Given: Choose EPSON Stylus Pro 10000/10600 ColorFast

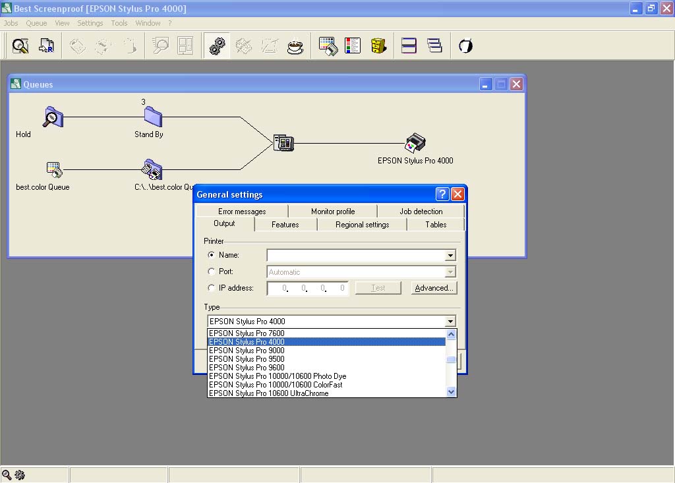Looking at the screenshot, I should 327,385.
